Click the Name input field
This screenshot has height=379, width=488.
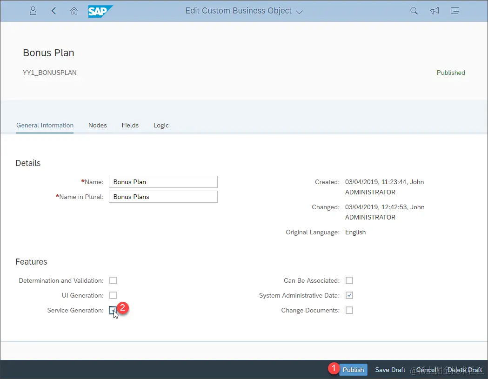click(x=163, y=182)
